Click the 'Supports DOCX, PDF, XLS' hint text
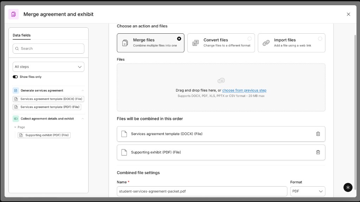This screenshot has height=202, width=360. click(x=221, y=96)
